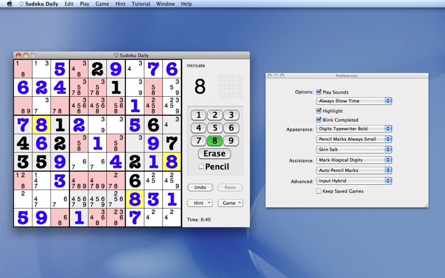445x278 pixels.
Task: Open the Pencil Marks Always Small dropdown
Action: pos(354,139)
